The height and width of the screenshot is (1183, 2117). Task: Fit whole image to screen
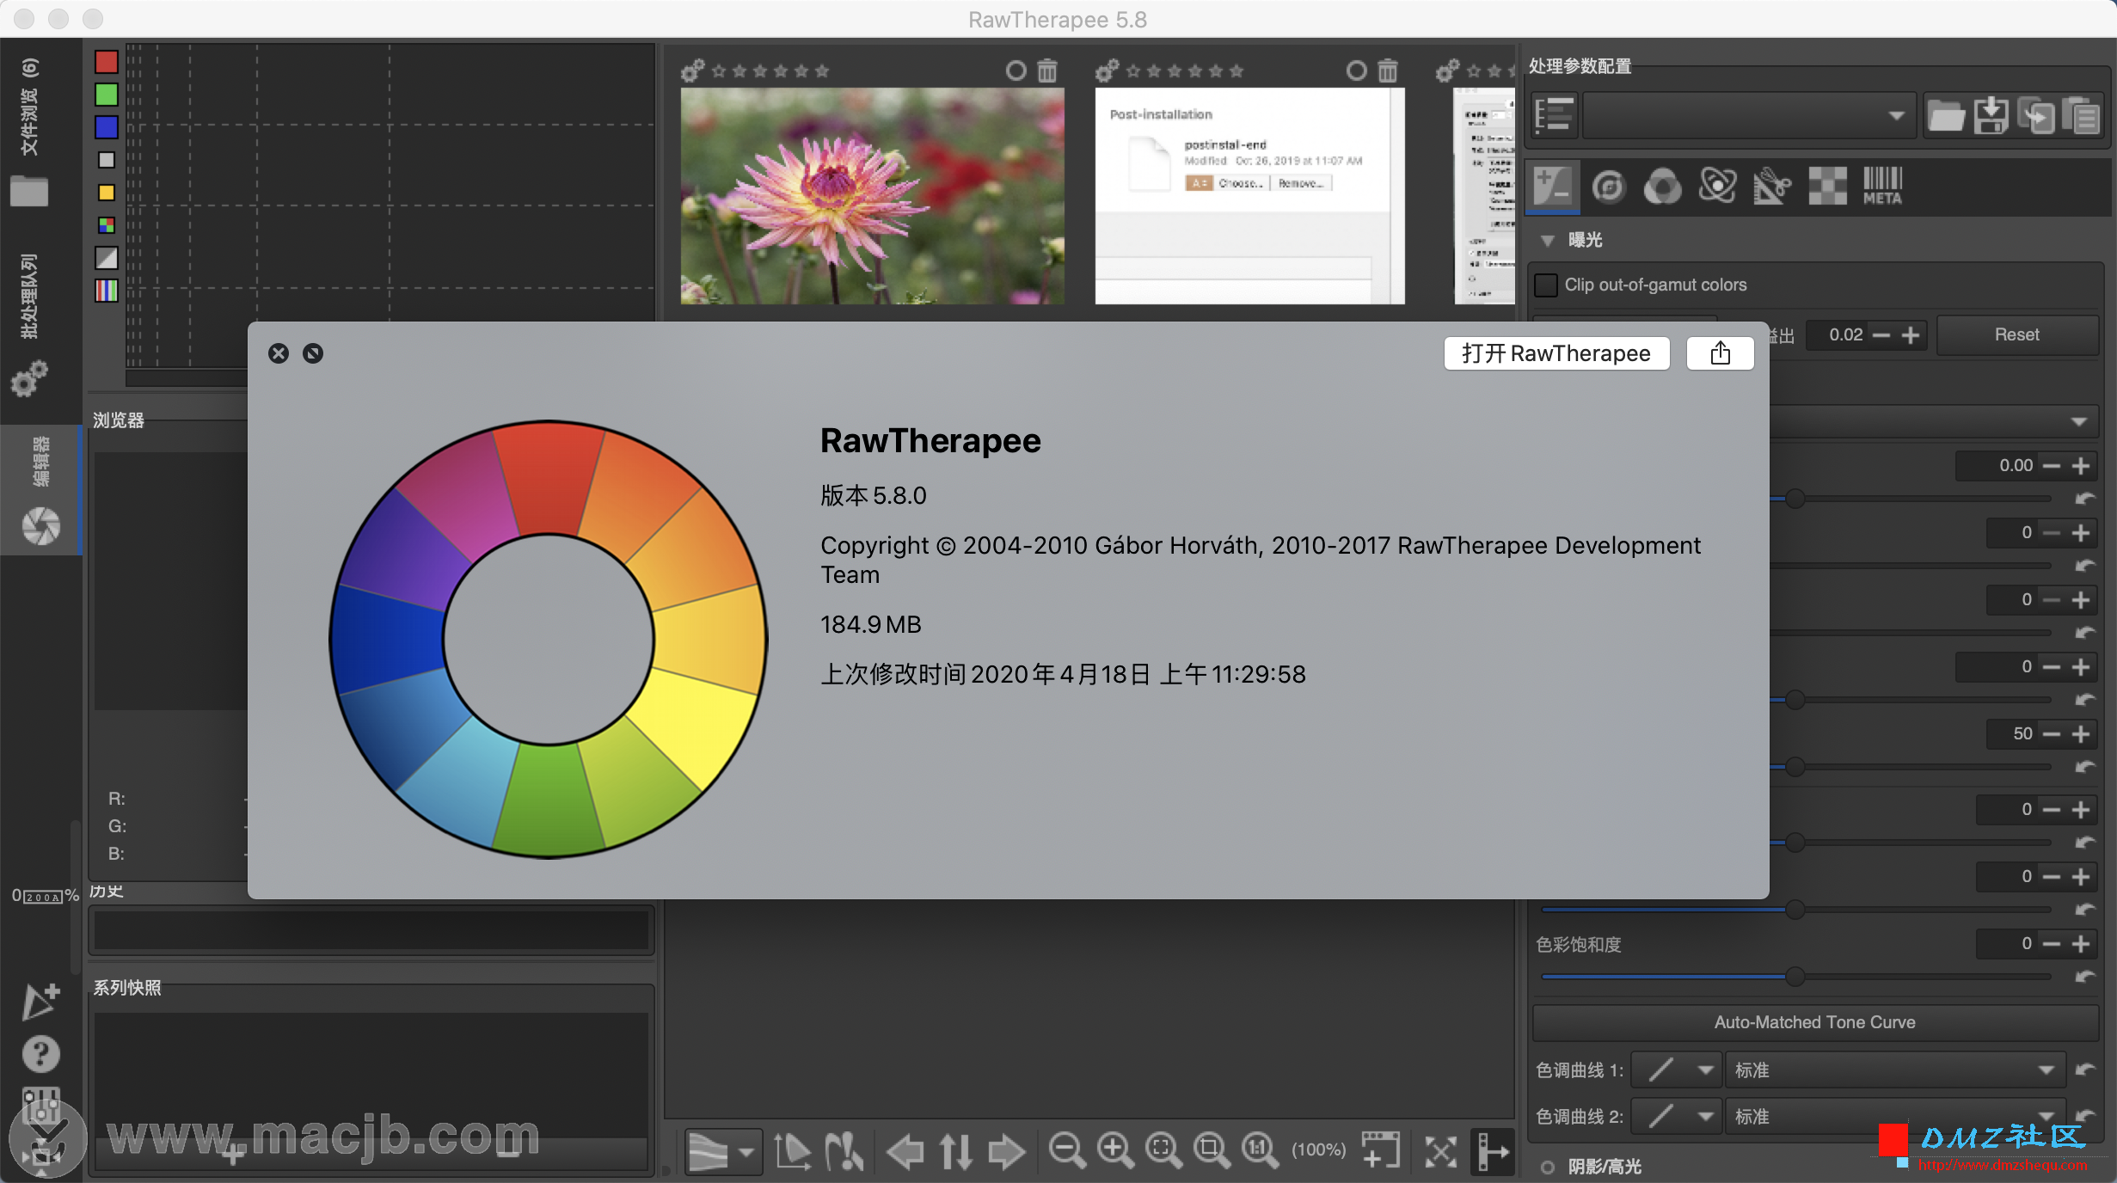point(1163,1150)
